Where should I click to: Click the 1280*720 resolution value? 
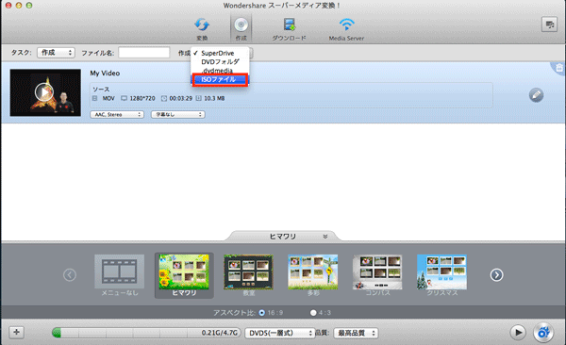[x=142, y=98]
